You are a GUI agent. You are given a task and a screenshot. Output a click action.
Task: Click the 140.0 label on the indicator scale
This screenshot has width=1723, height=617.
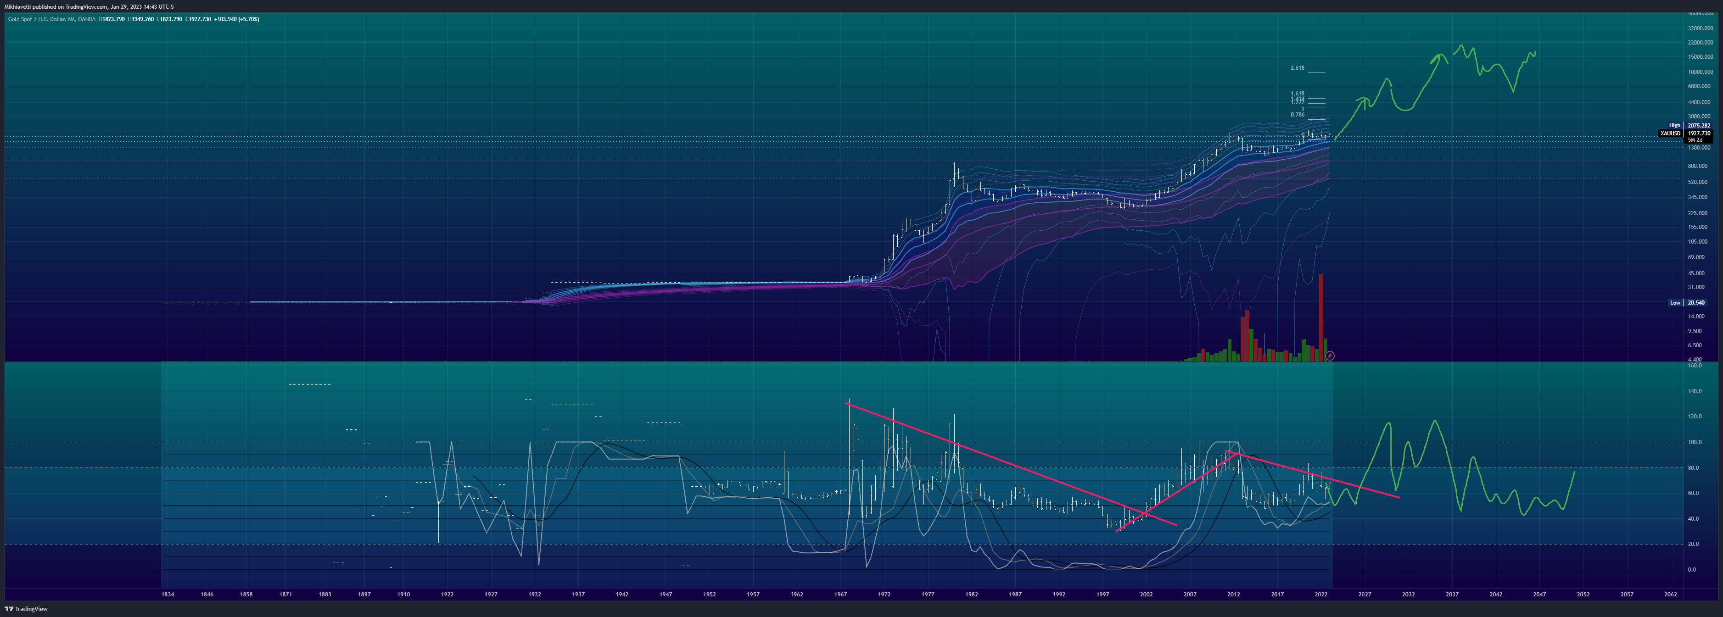click(1695, 392)
